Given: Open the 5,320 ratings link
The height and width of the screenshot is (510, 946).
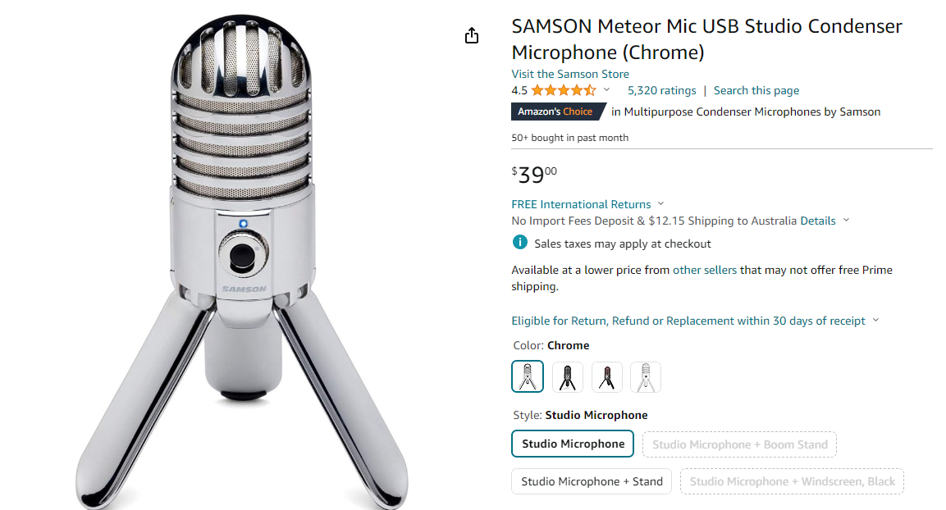Looking at the screenshot, I should coord(661,90).
